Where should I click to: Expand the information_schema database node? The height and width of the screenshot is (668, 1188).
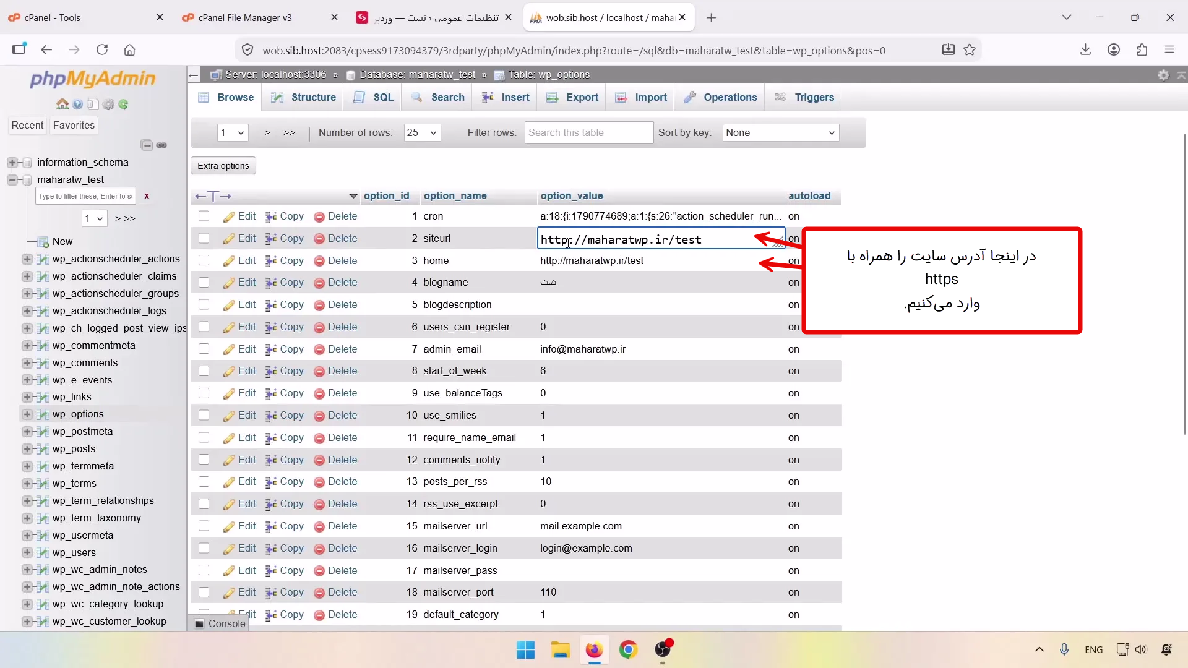(x=12, y=163)
